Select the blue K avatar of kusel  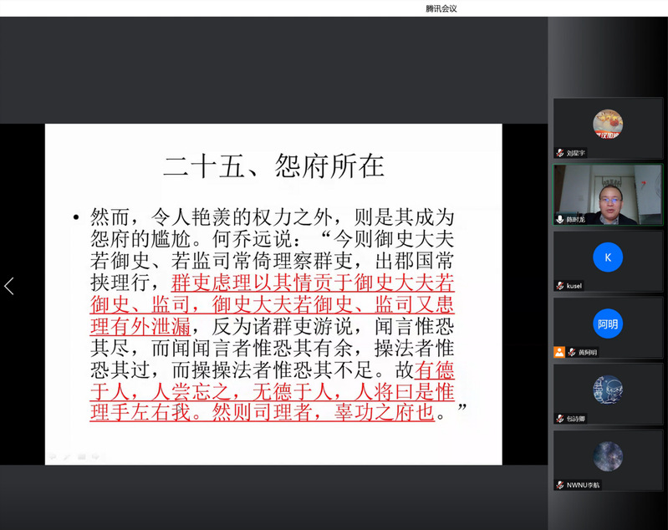coord(608,257)
